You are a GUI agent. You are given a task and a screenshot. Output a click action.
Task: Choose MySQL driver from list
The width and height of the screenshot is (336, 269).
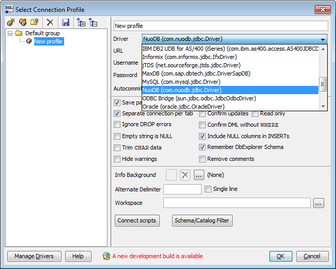231,82
